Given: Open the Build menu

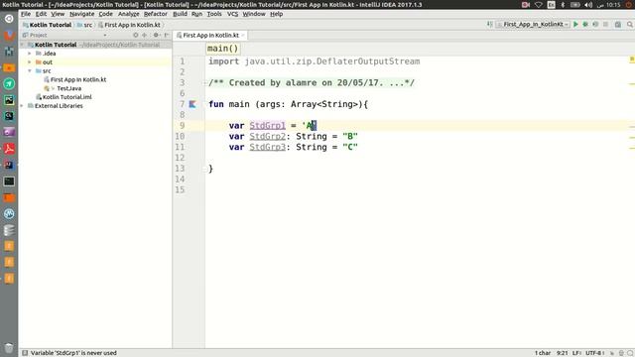Looking at the screenshot, I should click(180, 14).
